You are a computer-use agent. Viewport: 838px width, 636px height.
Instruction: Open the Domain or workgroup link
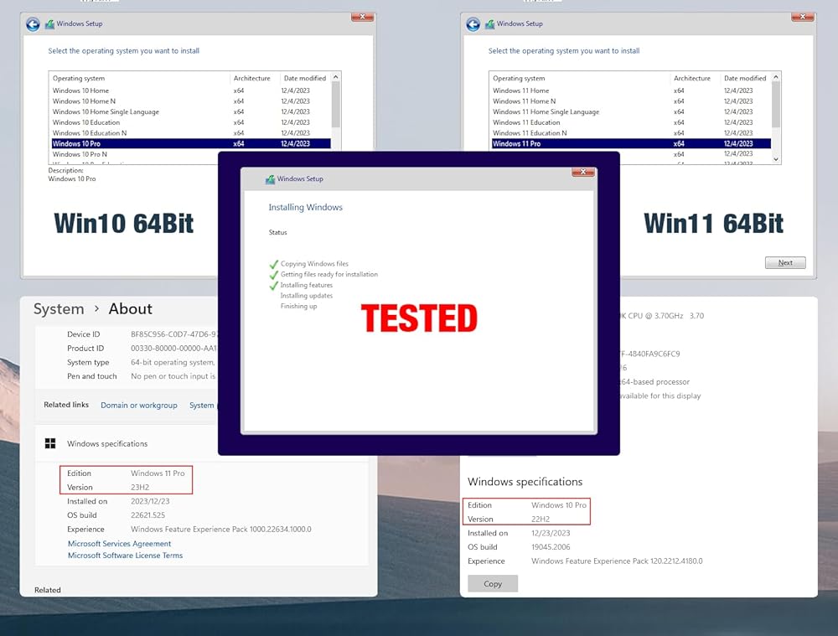point(139,406)
